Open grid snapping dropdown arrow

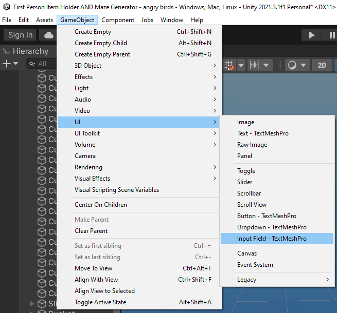click(241, 65)
